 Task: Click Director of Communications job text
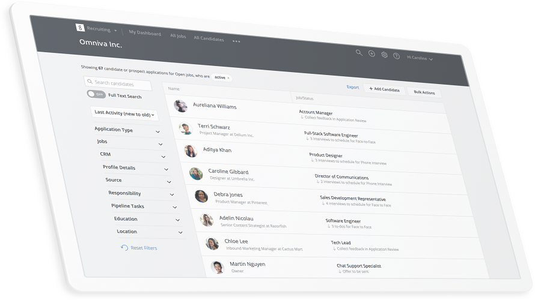coord(341,177)
